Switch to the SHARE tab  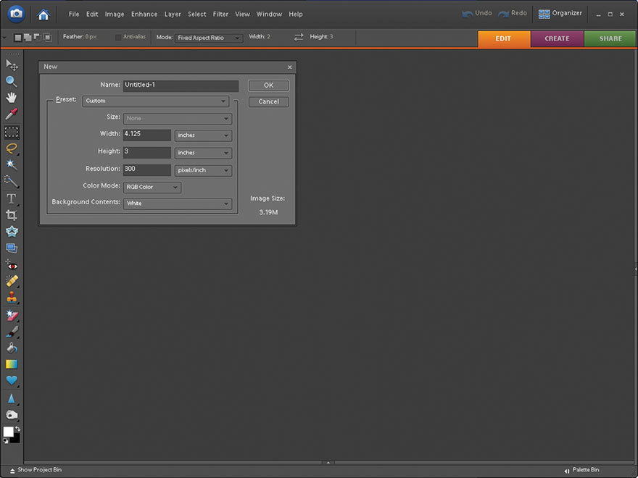pos(610,38)
